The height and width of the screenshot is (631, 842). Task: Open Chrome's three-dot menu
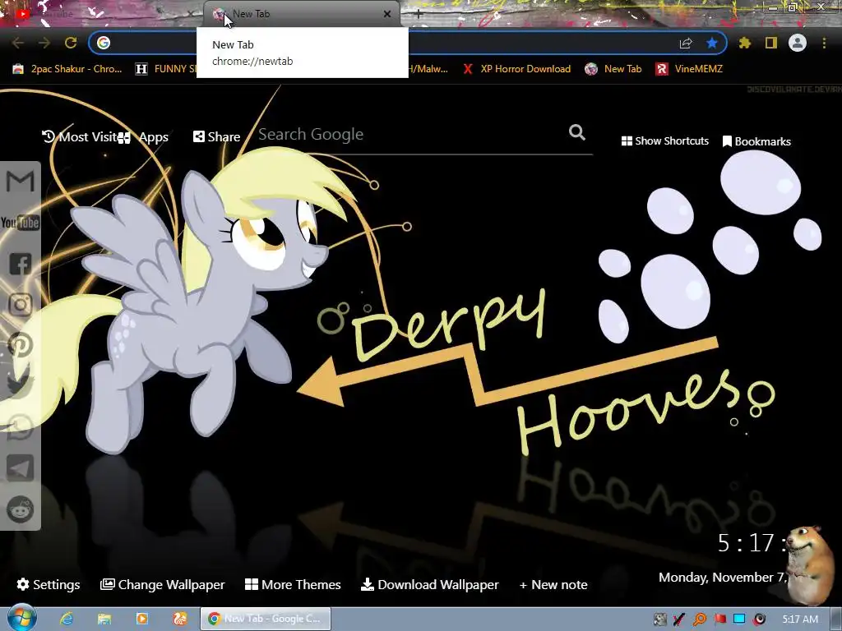coord(824,43)
